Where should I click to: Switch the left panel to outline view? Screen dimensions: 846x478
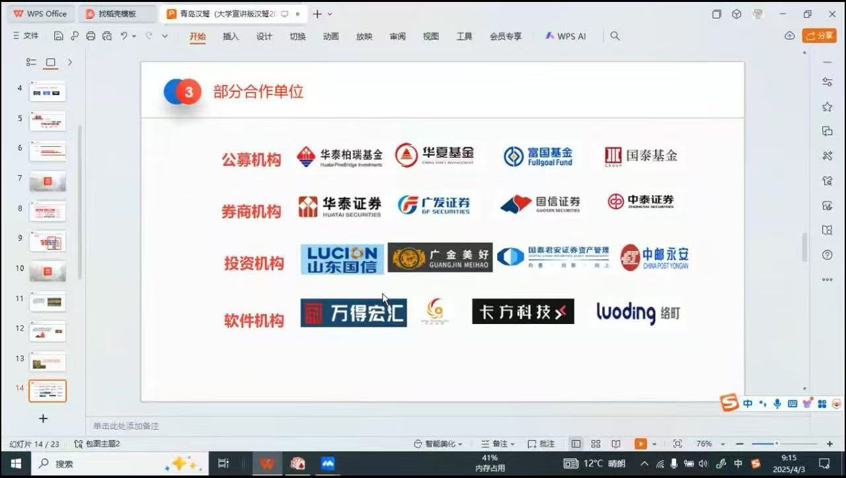coord(31,62)
